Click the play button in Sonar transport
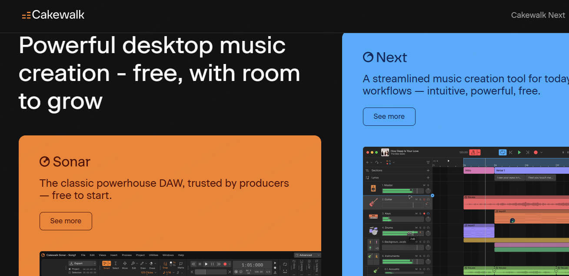Screen dimensions: 569x276 point(206,264)
